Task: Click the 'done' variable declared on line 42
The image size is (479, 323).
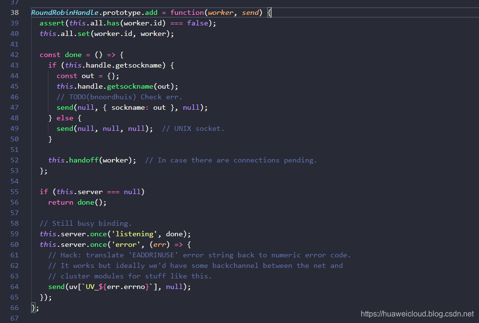Action: [x=73, y=55]
